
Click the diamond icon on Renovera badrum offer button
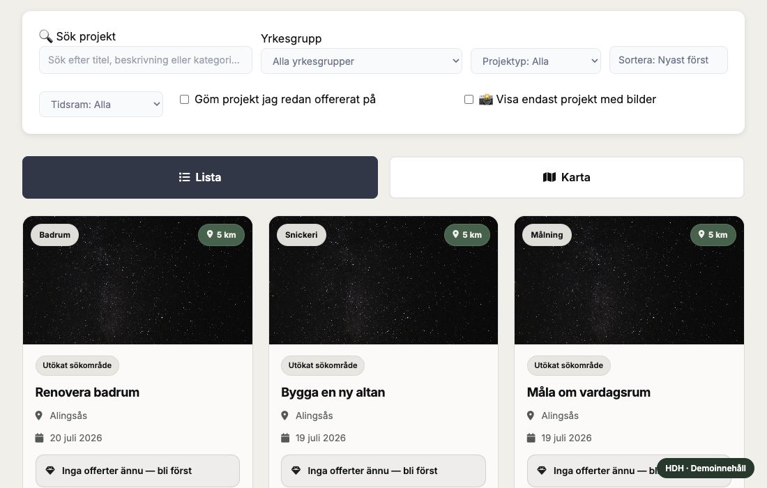50,471
